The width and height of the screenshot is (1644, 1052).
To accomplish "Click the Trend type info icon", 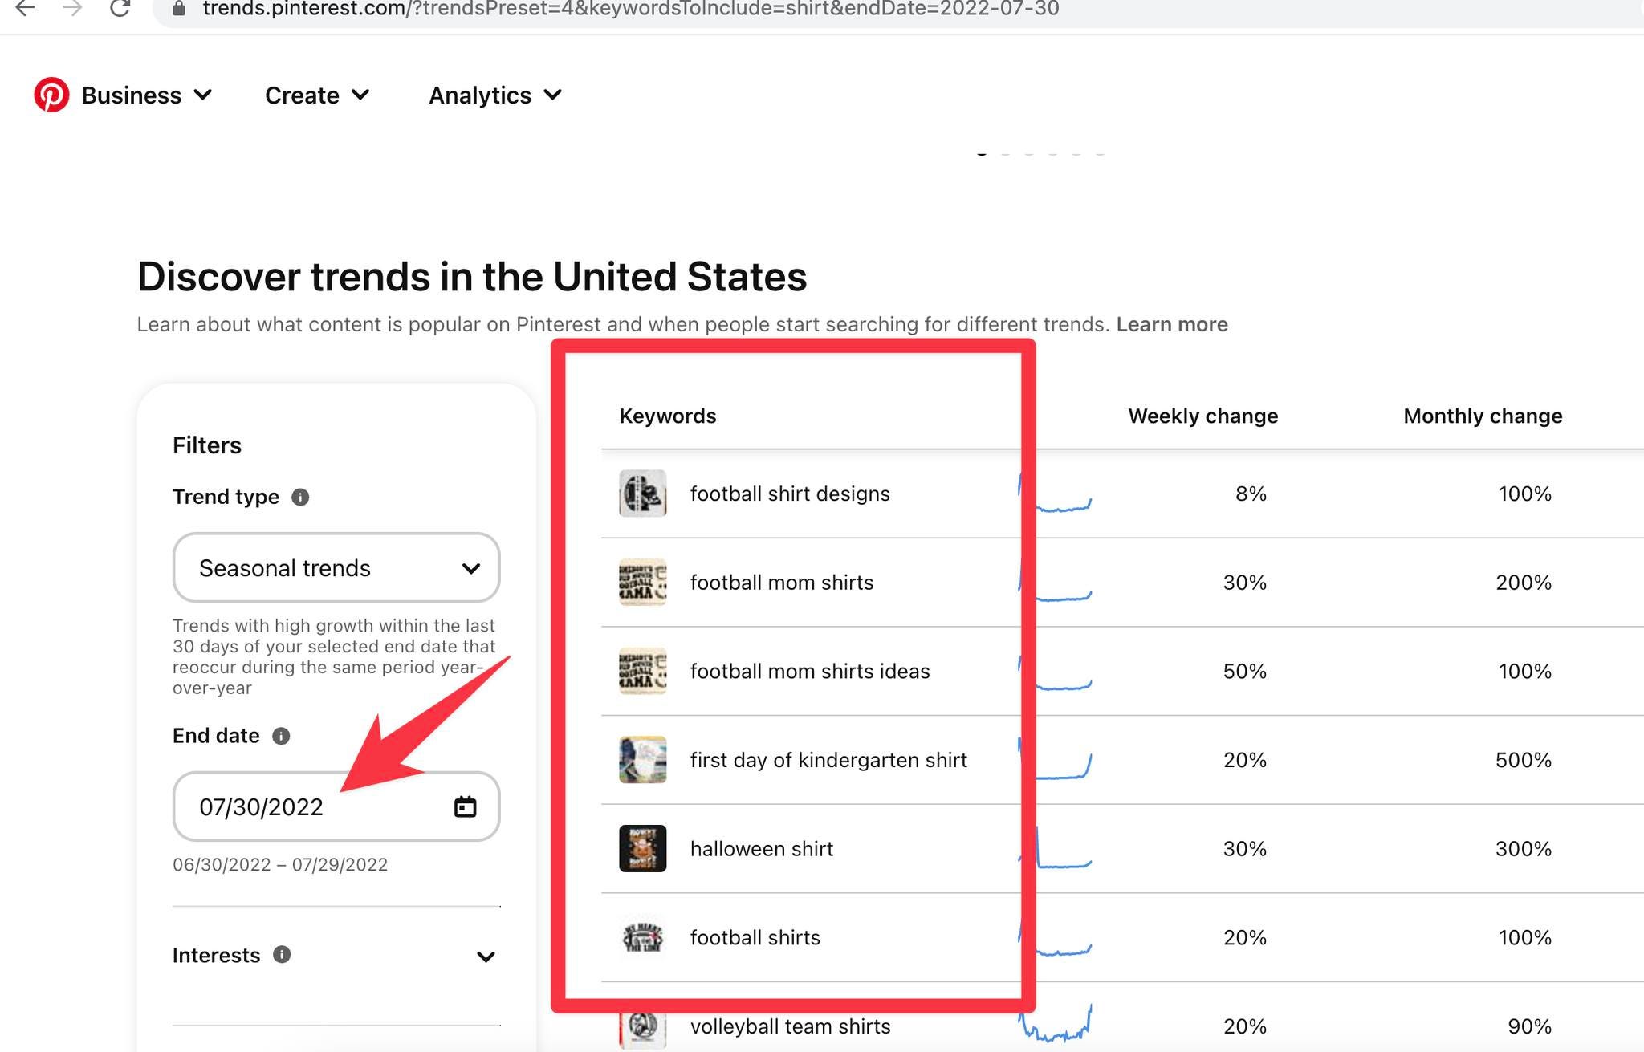I will (300, 497).
